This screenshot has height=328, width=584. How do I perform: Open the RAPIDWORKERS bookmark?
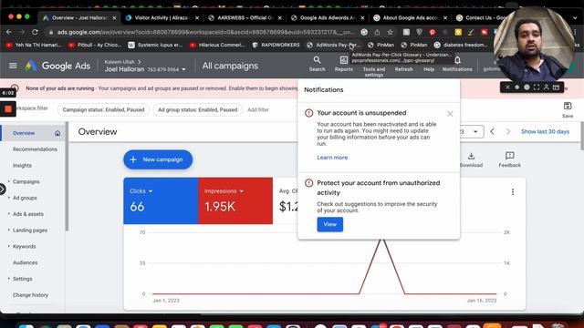tap(276, 45)
